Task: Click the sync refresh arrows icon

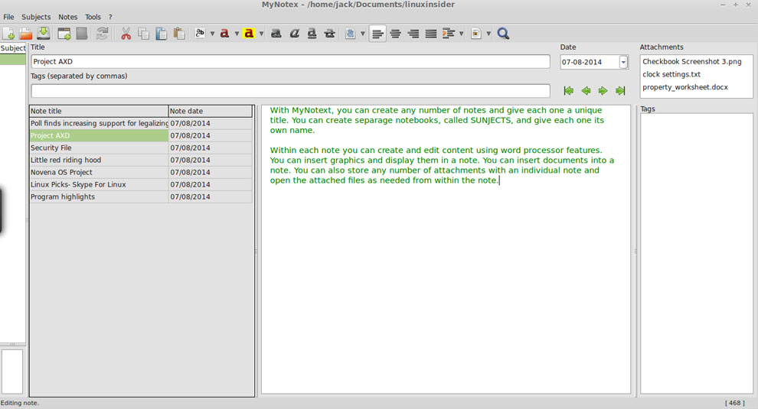Action: 102,34
